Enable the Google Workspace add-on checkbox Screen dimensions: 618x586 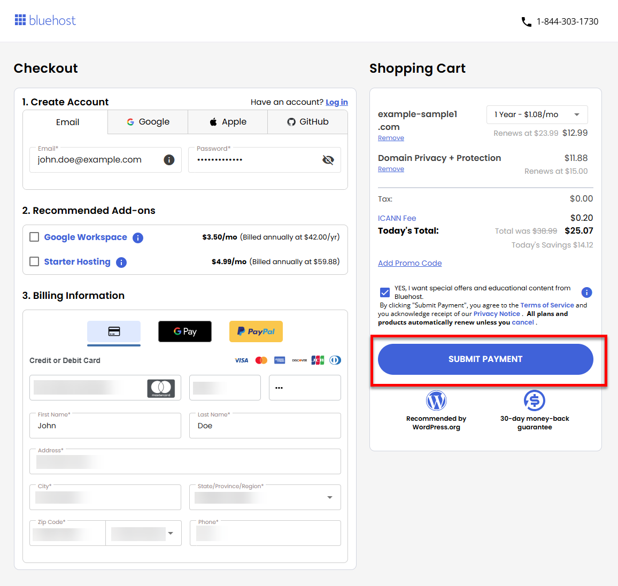click(x=34, y=237)
